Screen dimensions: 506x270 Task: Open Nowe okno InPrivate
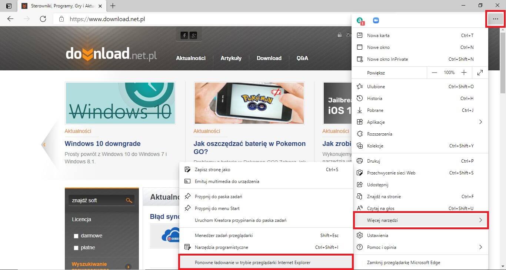(420, 59)
